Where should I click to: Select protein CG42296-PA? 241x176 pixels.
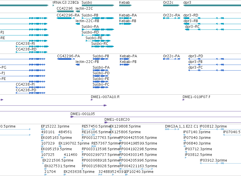tap(69, 56)
